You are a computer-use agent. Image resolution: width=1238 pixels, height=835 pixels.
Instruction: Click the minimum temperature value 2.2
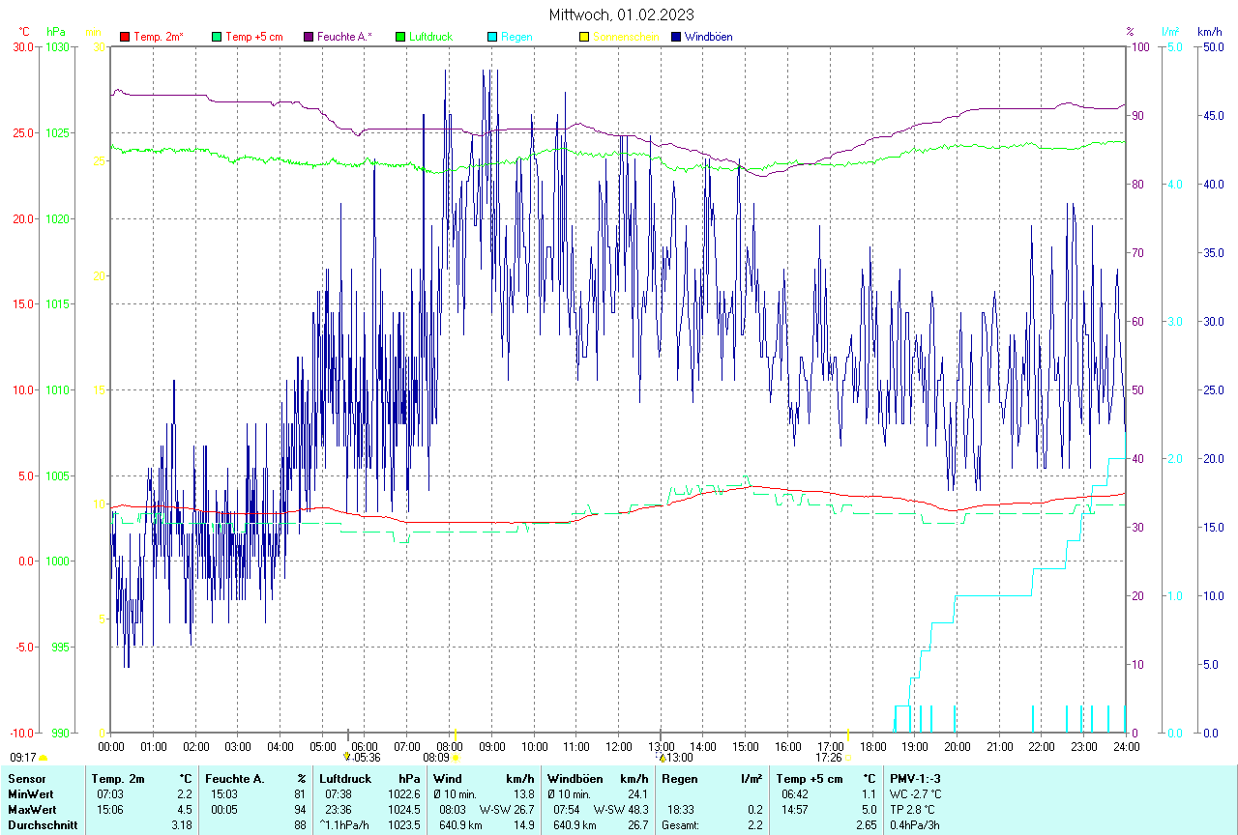click(x=185, y=793)
